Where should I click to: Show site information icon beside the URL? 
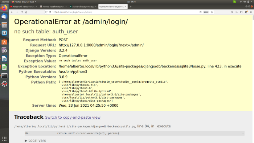tap(50, 12)
